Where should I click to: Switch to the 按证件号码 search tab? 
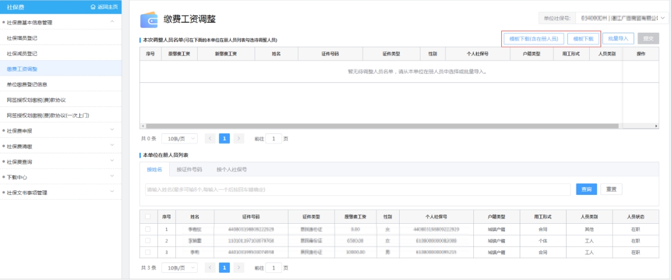(x=189, y=170)
